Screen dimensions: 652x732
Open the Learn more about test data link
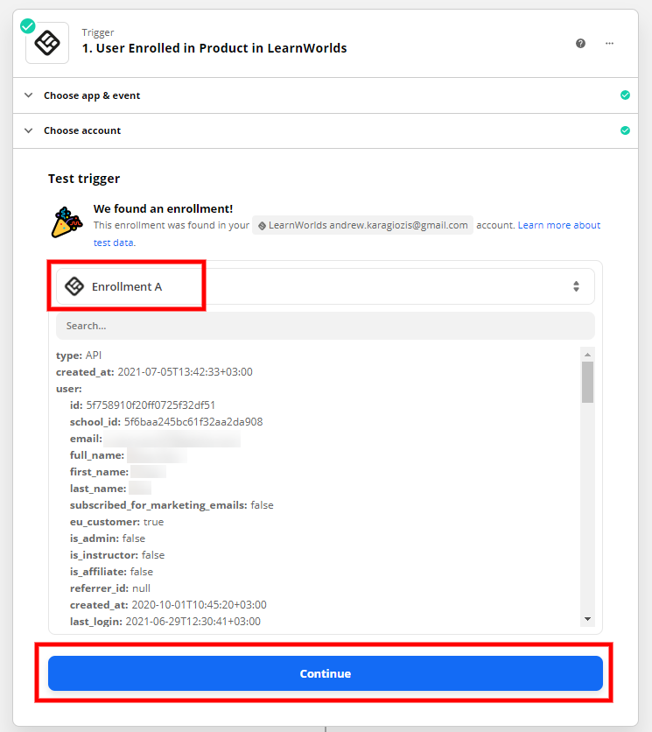coord(558,225)
